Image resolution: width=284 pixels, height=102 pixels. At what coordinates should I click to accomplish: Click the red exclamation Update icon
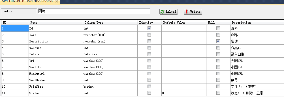pyautogui.click(x=187, y=12)
